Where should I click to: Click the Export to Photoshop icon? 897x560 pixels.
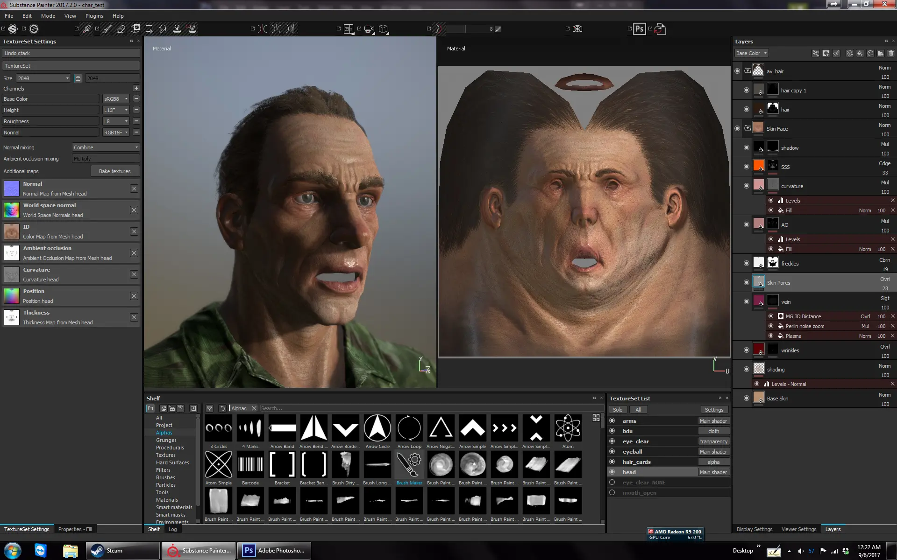(x=639, y=29)
